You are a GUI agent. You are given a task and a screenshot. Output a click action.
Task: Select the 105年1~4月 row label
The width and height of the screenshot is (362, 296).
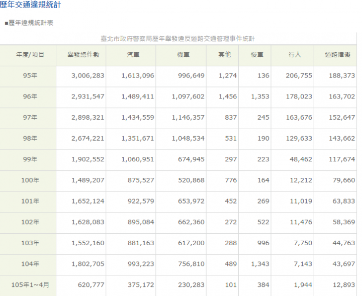click(x=30, y=285)
